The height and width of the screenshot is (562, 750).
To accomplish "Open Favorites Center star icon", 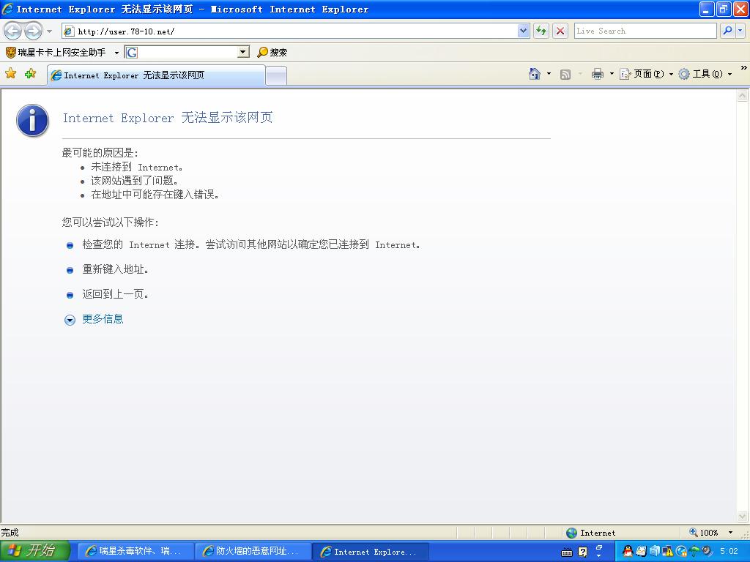I will 10,74.
